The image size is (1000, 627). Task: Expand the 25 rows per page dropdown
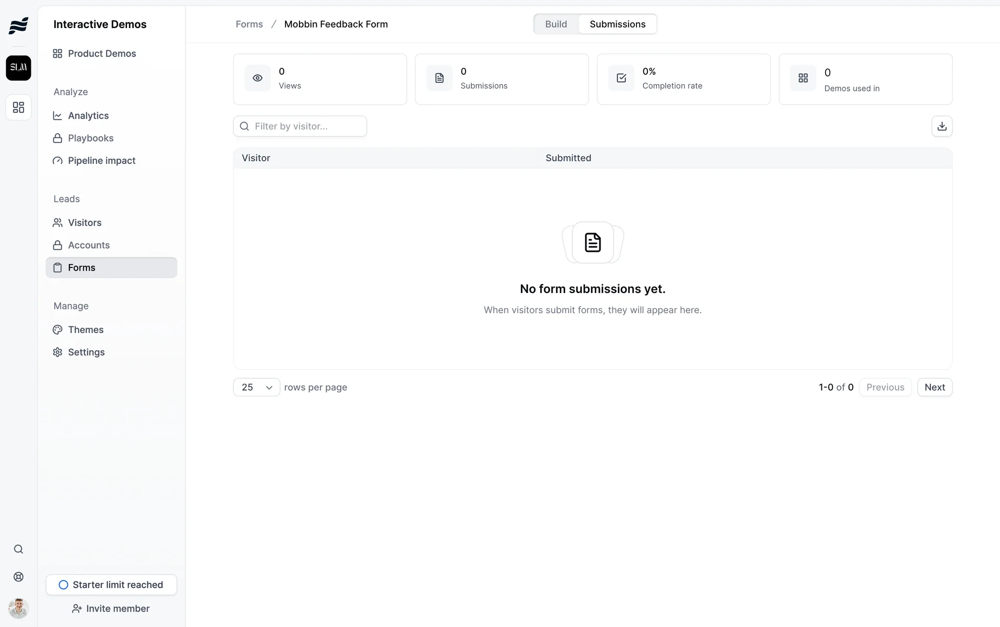click(256, 387)
